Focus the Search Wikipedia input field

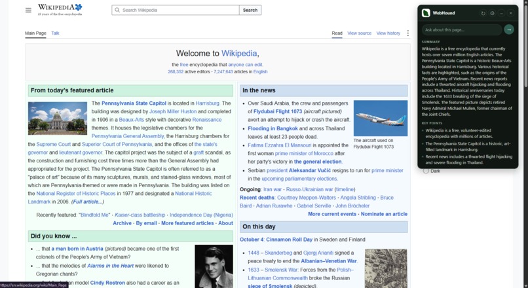click(176, 10)
